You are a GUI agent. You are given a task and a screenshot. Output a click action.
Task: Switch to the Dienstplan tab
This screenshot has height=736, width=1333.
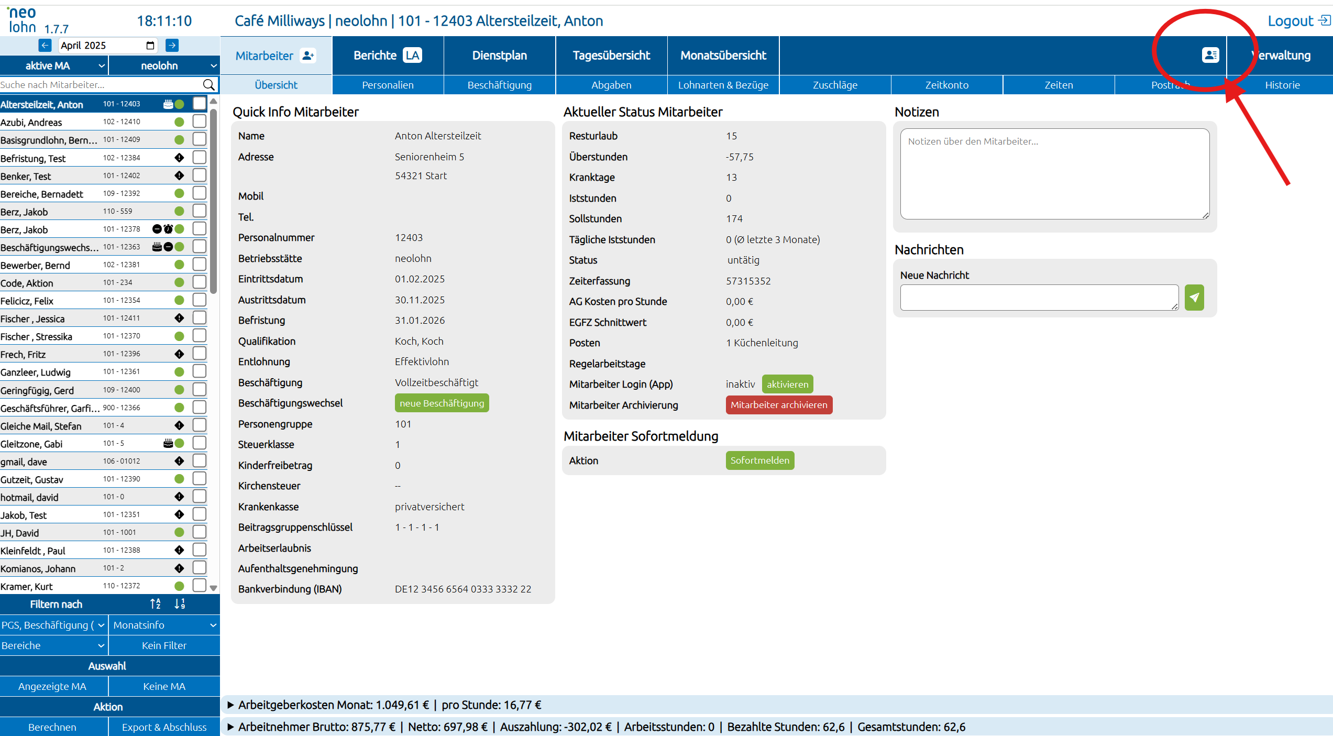click(x=500, y=55)
